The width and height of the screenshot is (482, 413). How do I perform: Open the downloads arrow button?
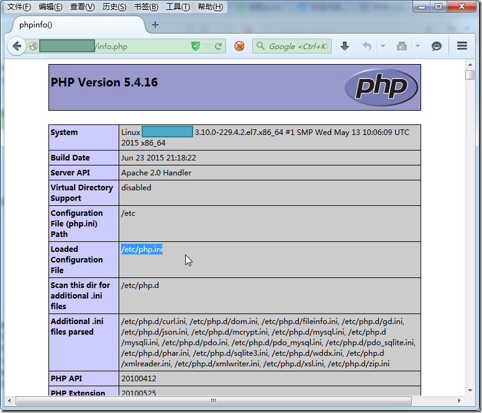(345, 46)
